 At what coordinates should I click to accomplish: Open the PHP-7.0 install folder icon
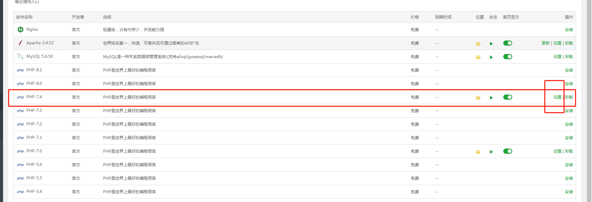[x=478, y=152]
